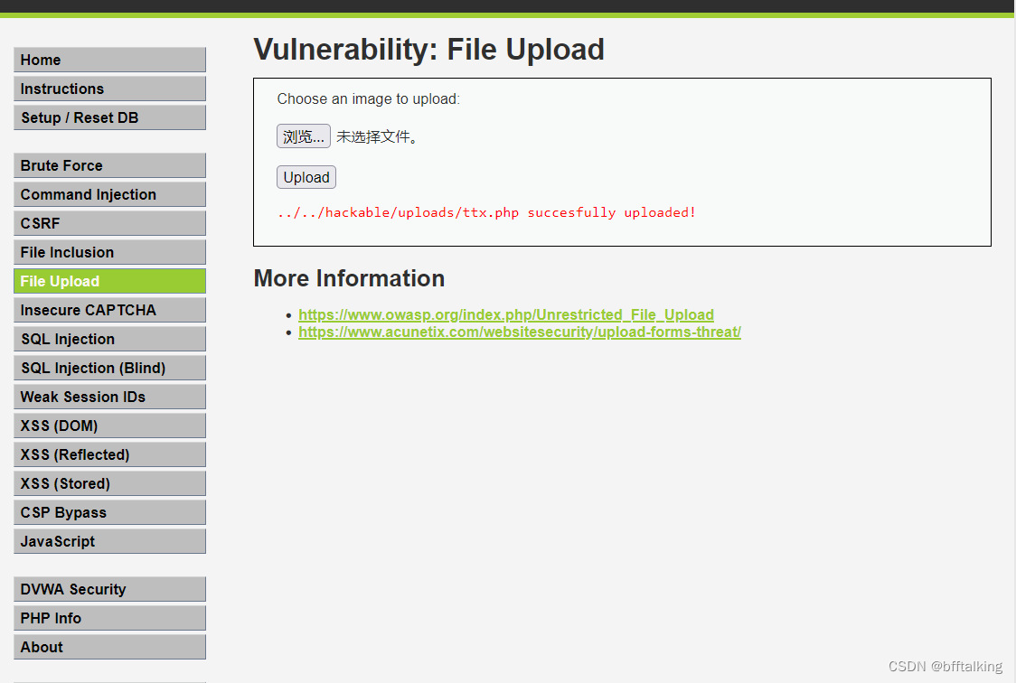The width and height of the screenshot is (1016, 683).
Task: Open the About page
Action: click(x=109, y=647)
